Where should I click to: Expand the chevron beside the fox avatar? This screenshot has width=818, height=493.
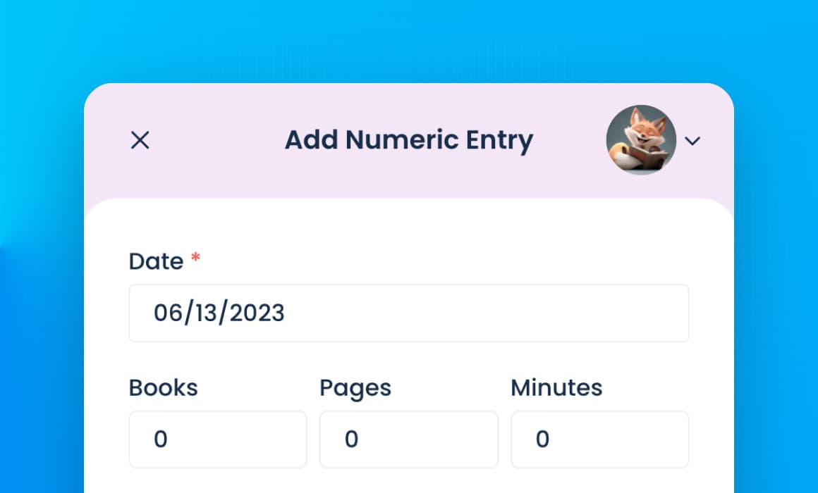pyautogui.click(x=692, y=141)
